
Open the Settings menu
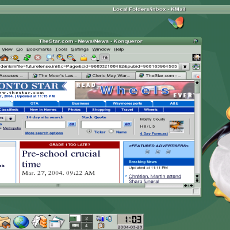click(80, 49)
